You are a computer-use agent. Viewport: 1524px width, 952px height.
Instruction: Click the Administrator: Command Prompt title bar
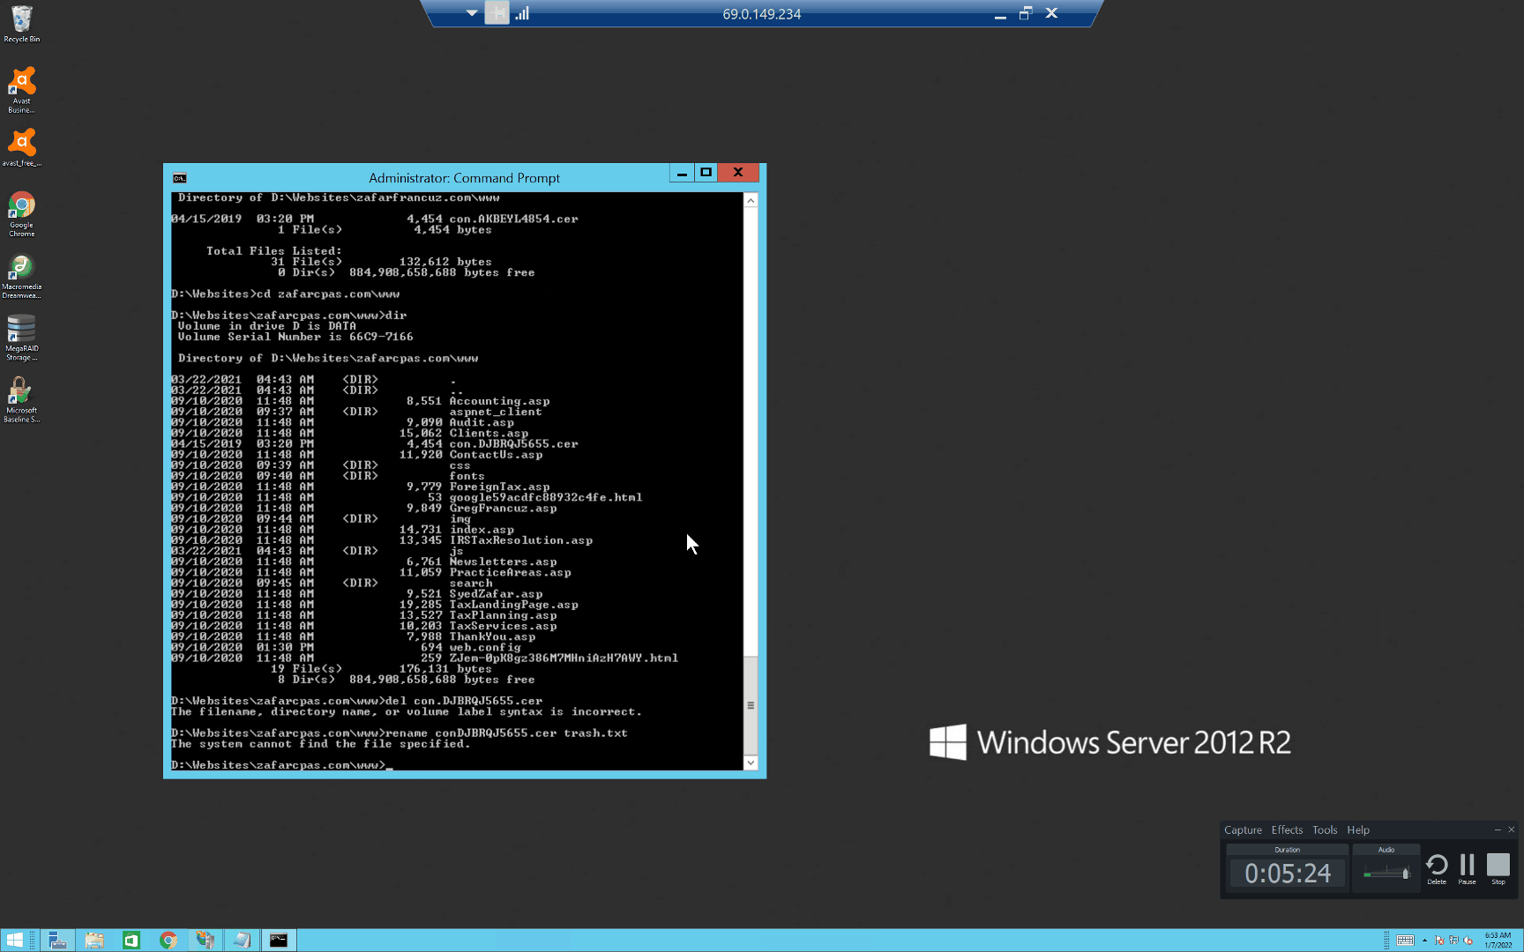point(464,178)
